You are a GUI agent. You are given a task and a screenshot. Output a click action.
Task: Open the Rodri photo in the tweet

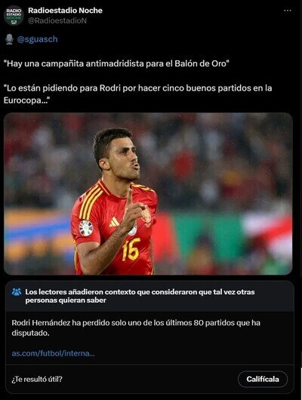coord(148,194)
